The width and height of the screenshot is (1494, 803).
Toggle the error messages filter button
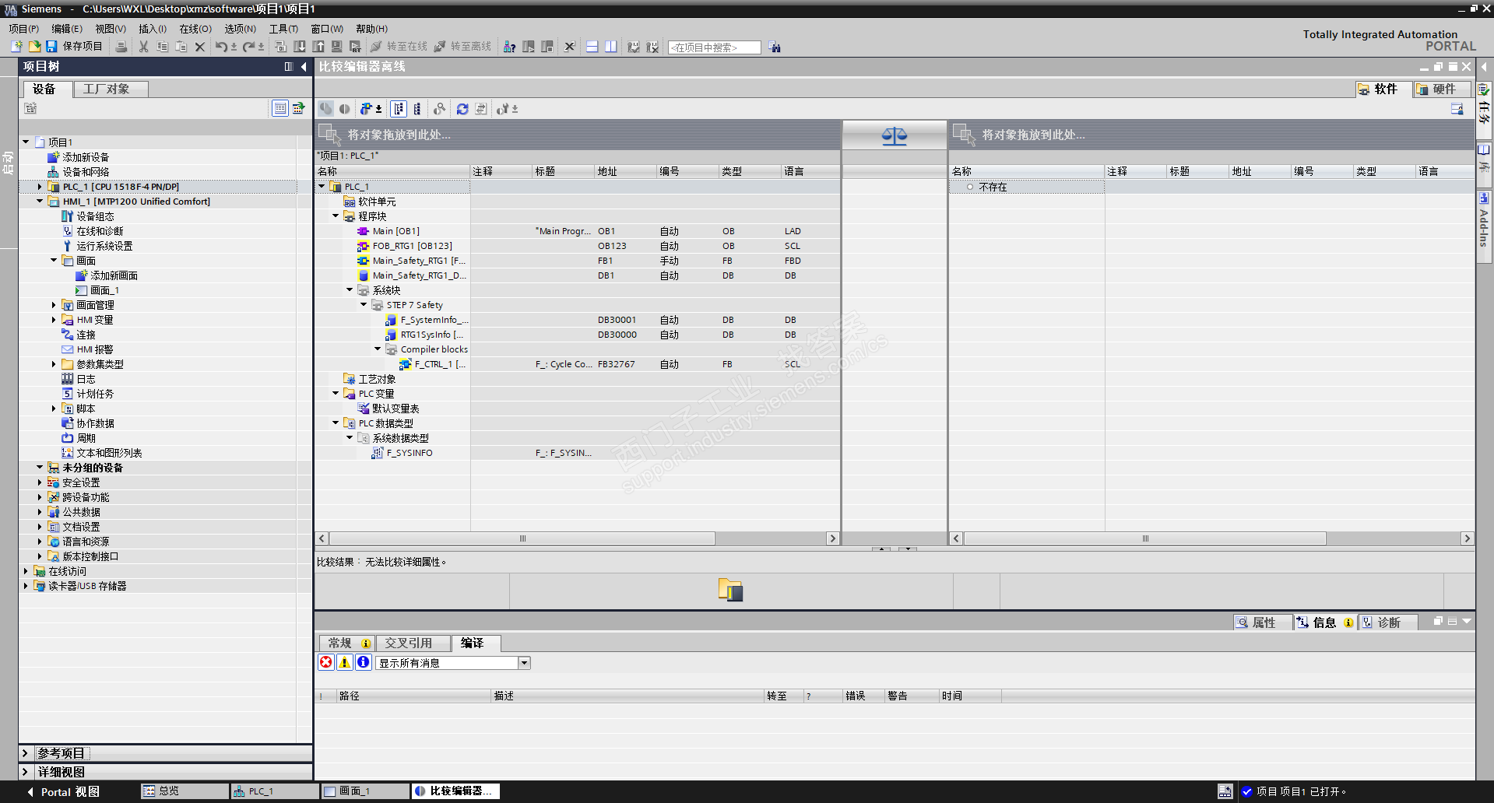[x=326, y=662]
